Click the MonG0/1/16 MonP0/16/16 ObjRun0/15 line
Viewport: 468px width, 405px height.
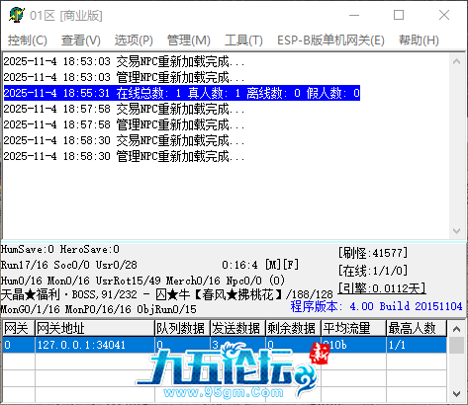(99, 309)
